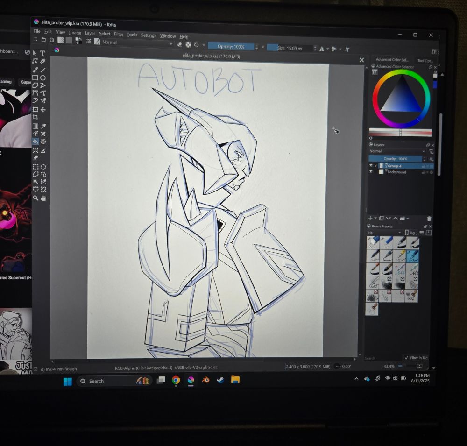The image size is (467, 446).
Task: Toggle lock on Background layer
Action: tap(423, 172)
